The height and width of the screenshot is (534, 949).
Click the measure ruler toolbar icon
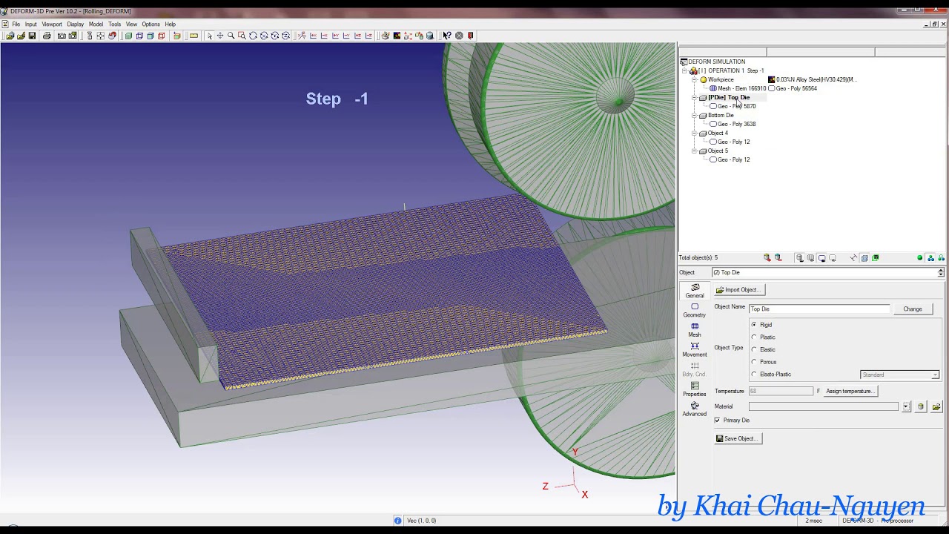click(194, 36)
